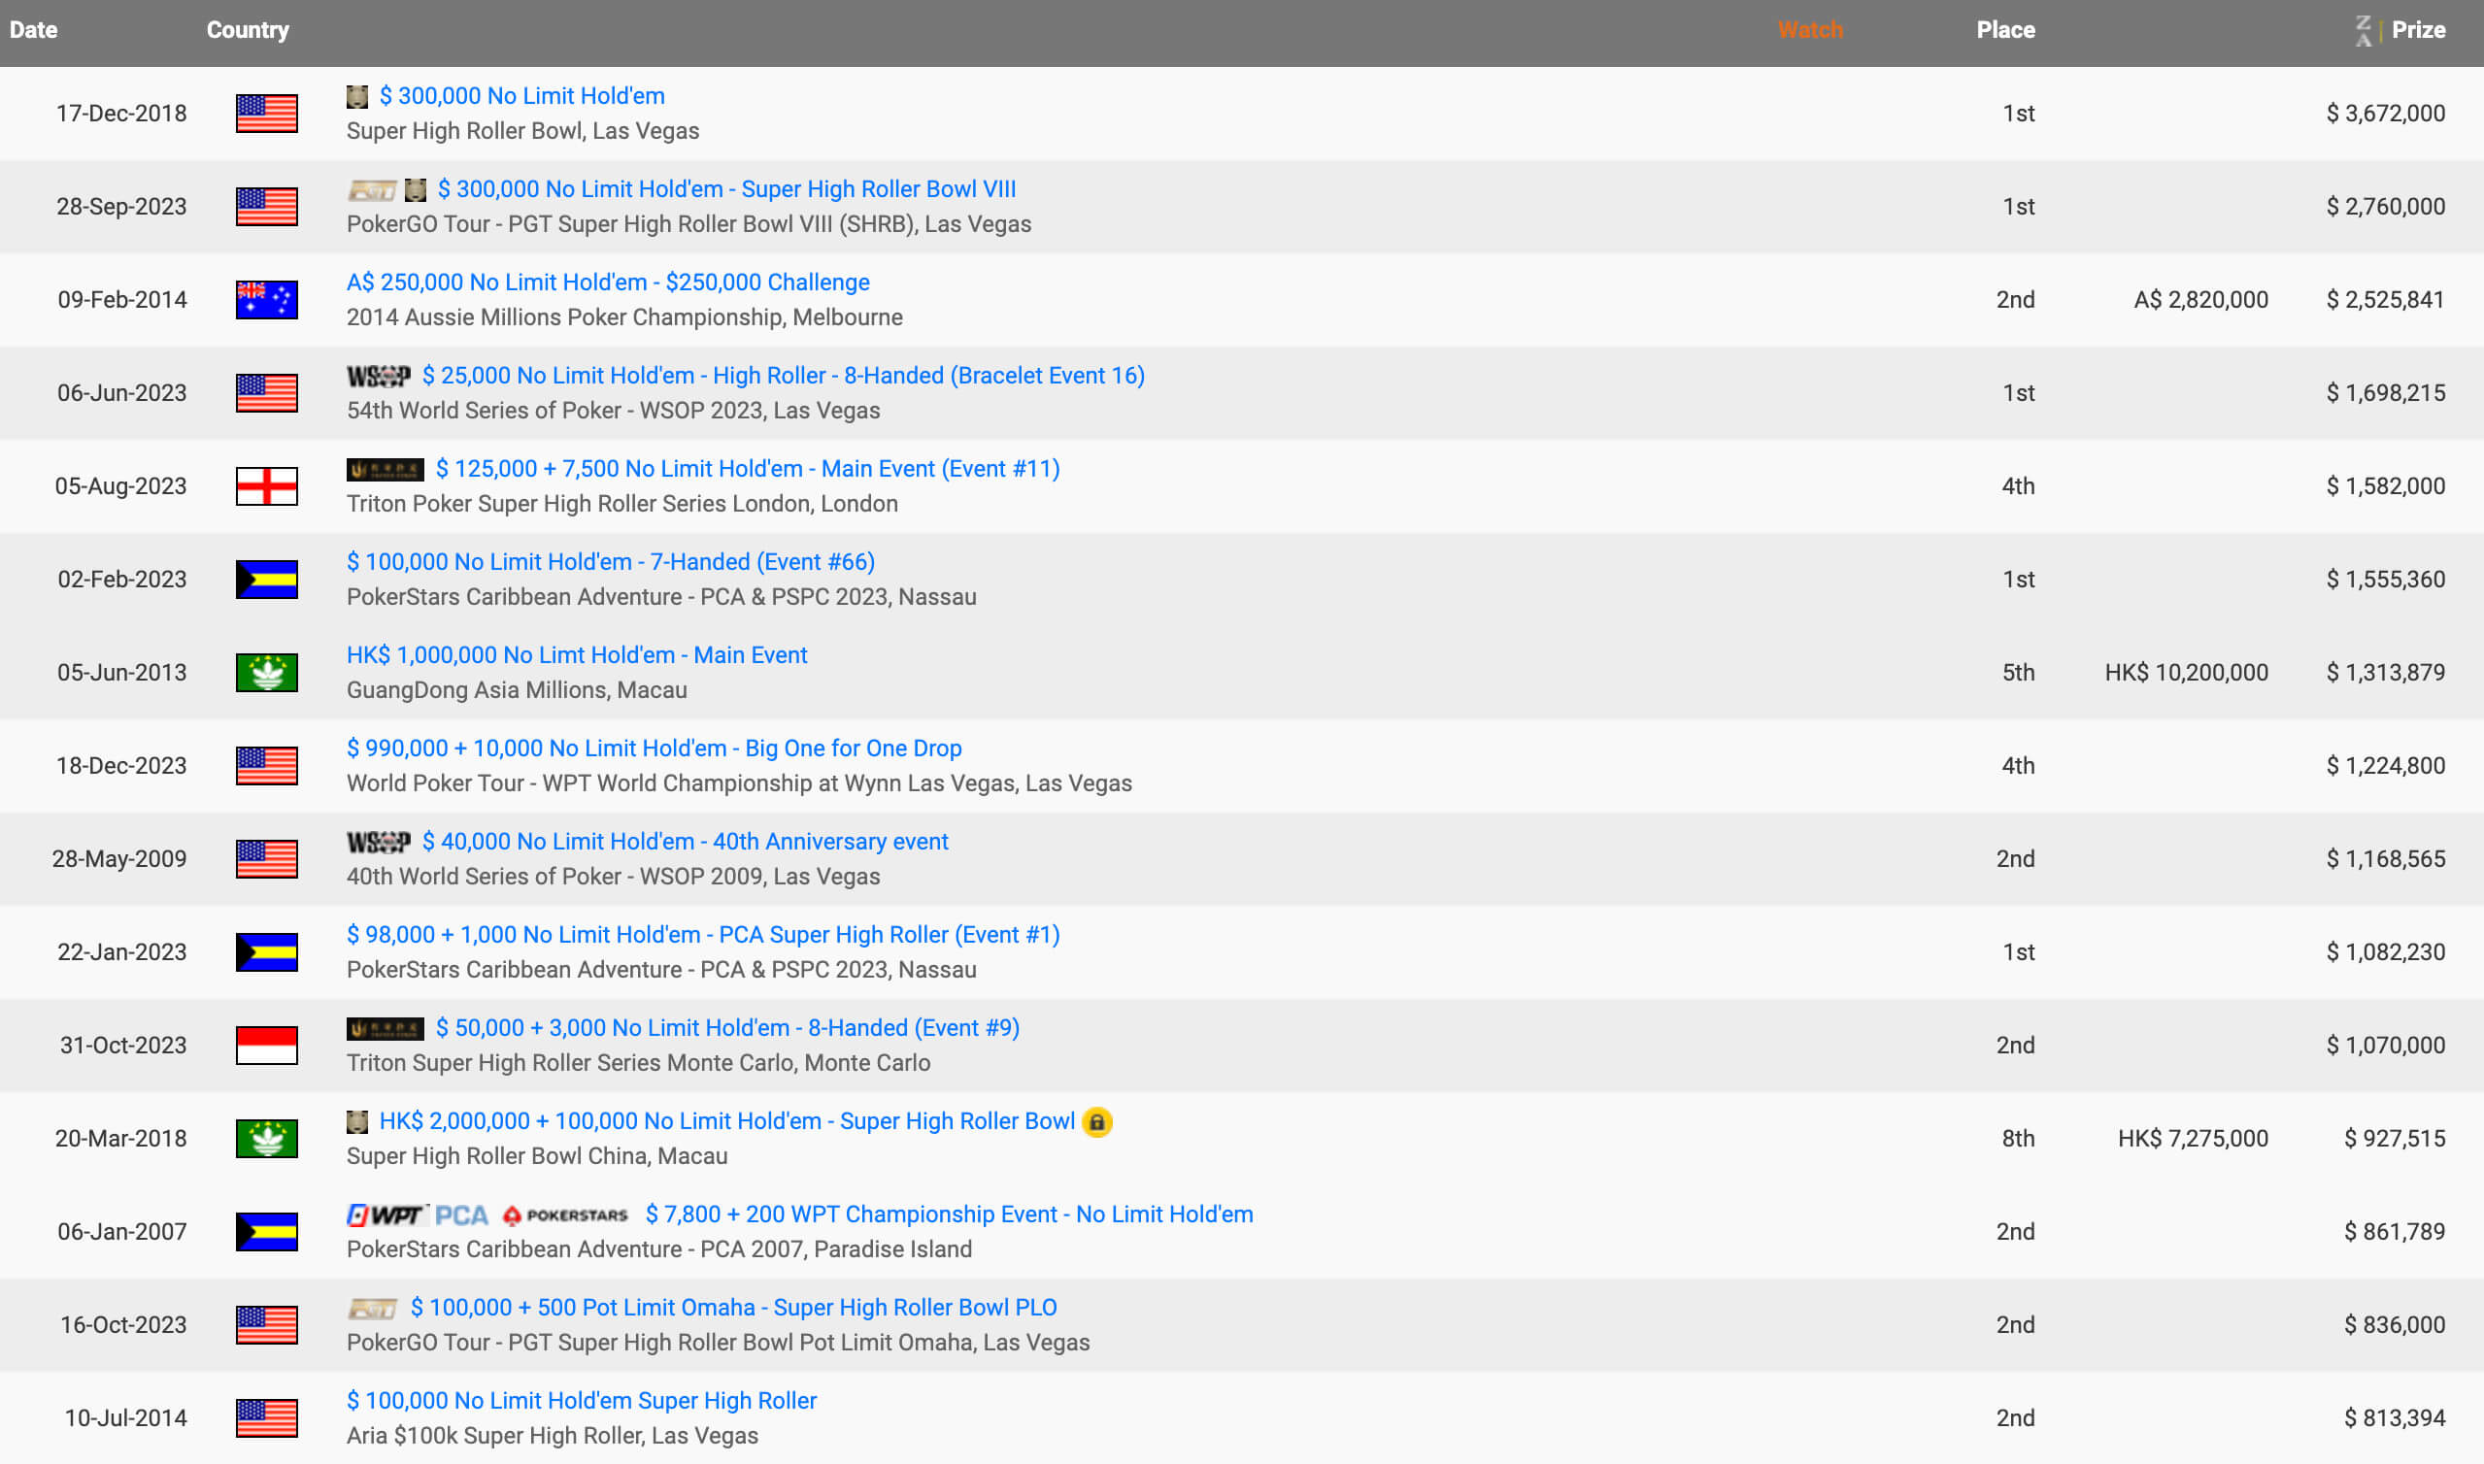The height and width of the screenshot is (1464, 2484).
Task: Open the WSOP 40th Anniversary event link
Action: coord(685,843)
